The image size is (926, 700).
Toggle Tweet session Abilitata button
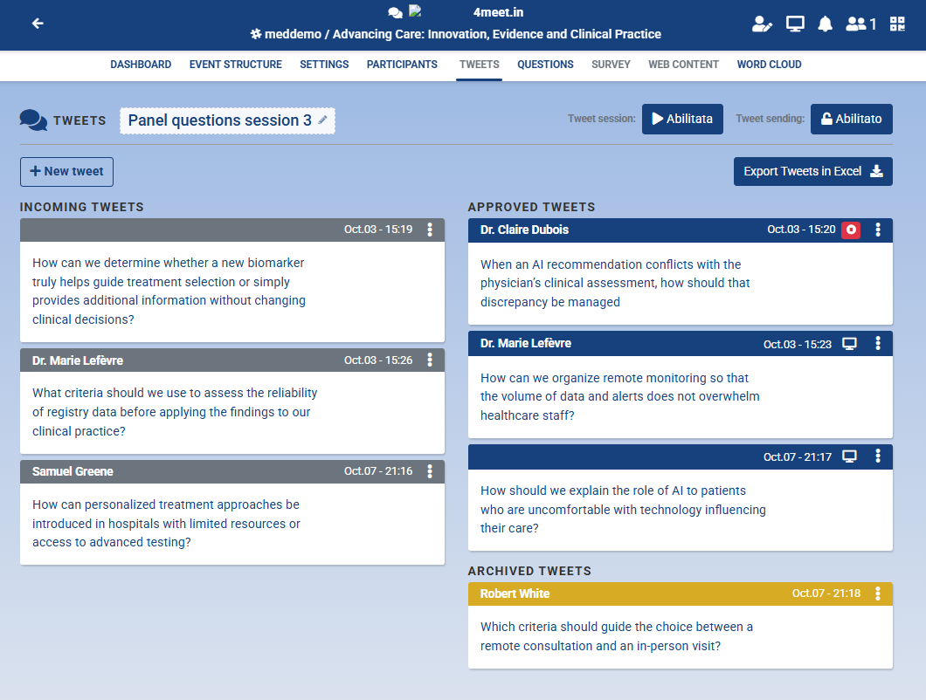pos(682,119)
